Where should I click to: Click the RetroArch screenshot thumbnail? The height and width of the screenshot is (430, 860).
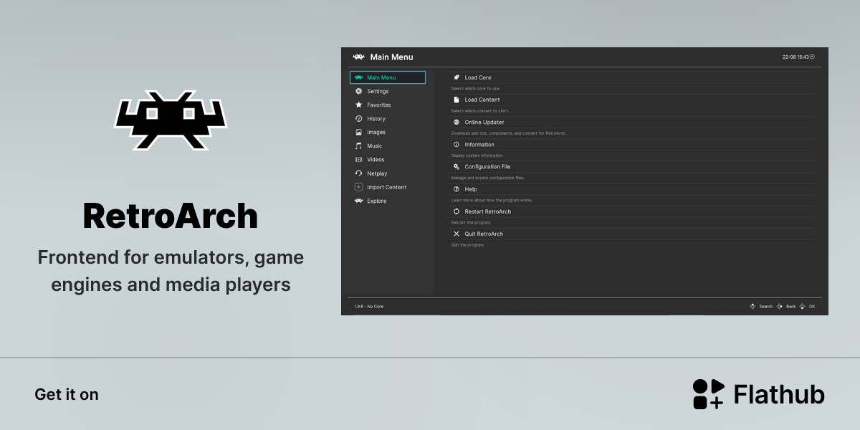coord(585,181)
